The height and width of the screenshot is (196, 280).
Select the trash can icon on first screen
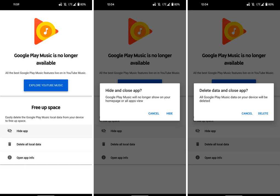pos(10,144)
